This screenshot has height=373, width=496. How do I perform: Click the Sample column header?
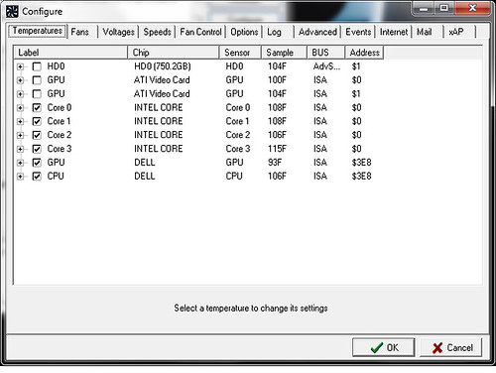285,53
